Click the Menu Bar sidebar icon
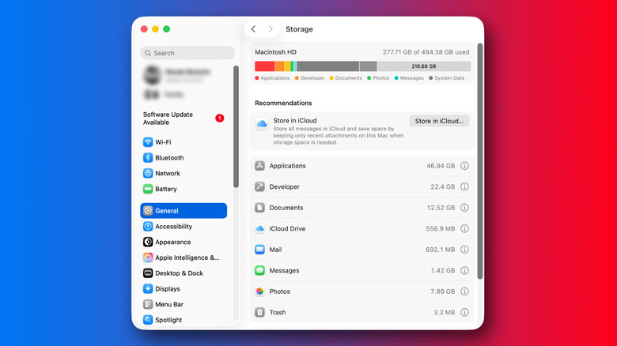Viewport: 617px width, 346px height. pyautogui.click(x=148, y=304)
